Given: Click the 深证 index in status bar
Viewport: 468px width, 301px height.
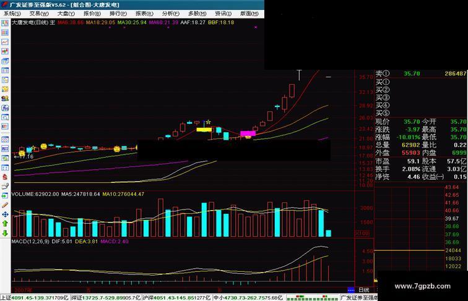Looking at the screenshot, I should point(106,298).
